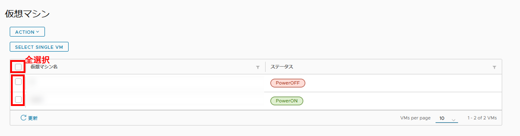The image size is (520, 136).
Task: Click the SELECT SINGLE VM button
Action: point(39,47)
